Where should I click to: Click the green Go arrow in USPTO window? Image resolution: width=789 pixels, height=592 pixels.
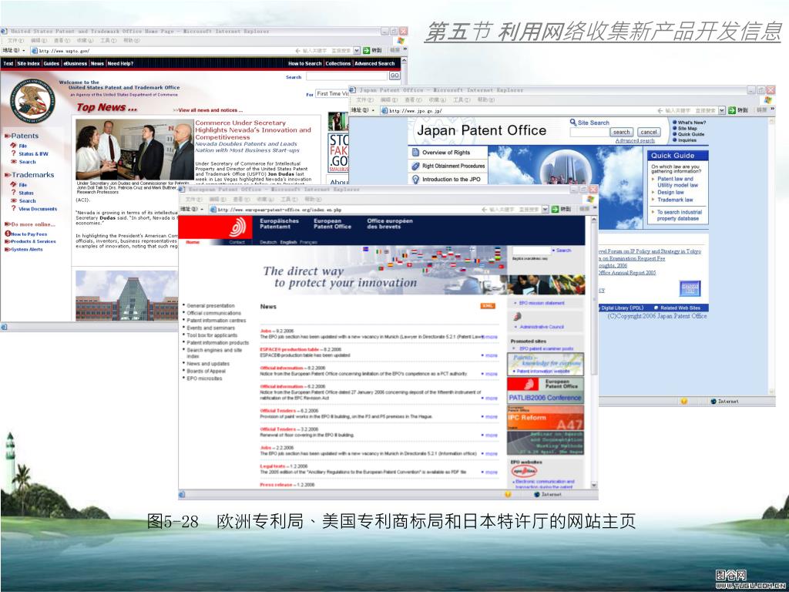pos(366,50)
